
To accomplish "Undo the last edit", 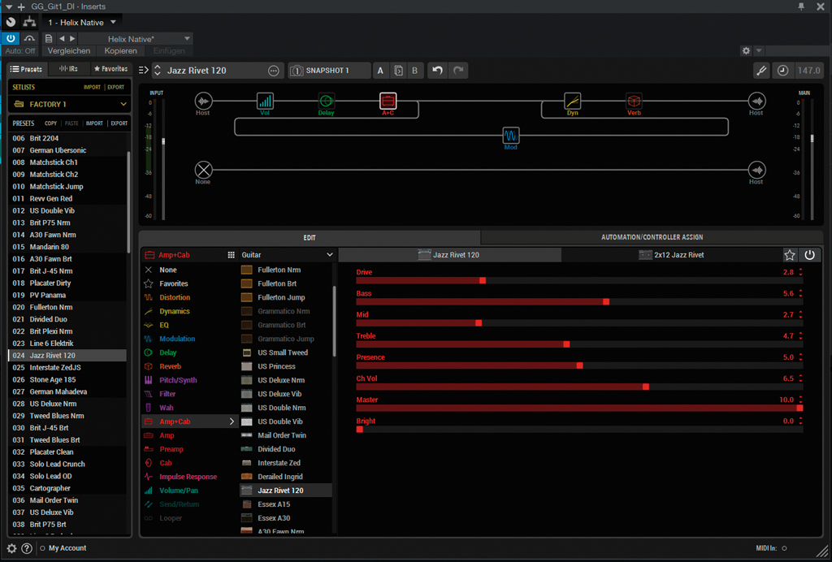I will point(437,71).
